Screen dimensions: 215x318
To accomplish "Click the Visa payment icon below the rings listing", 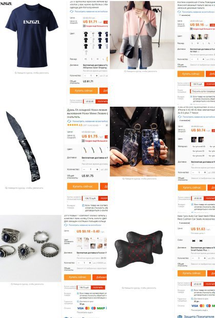I will [81, 308].
